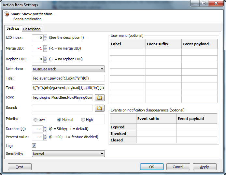Decrease the Duration spinner value

pos(45,131)
